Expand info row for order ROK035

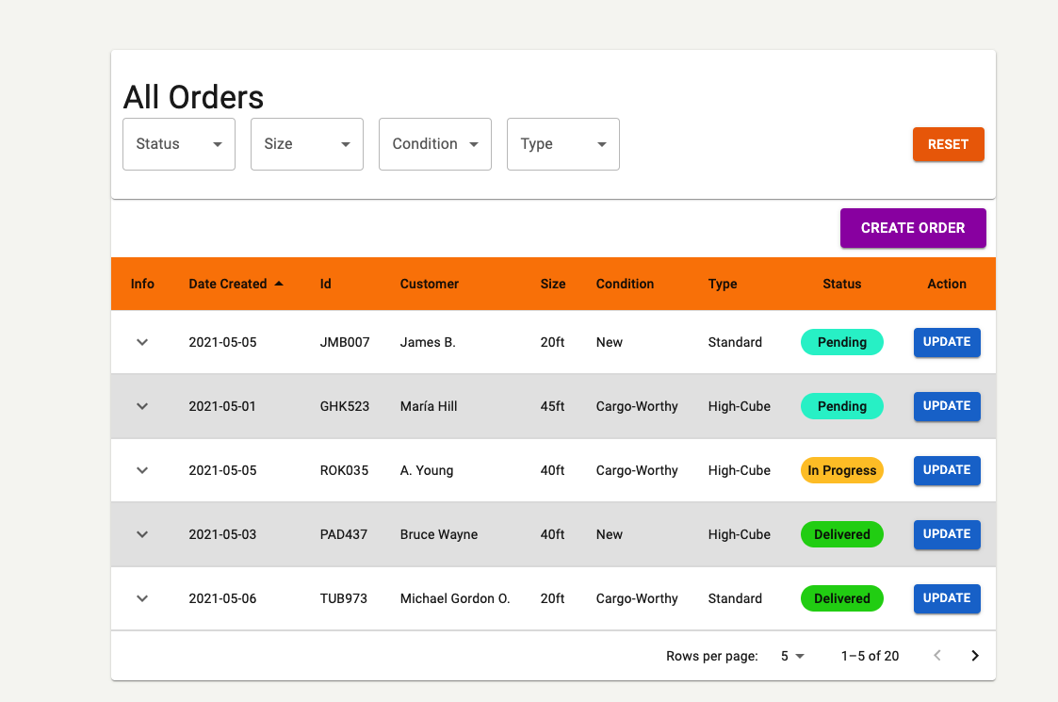pos(141,470)
